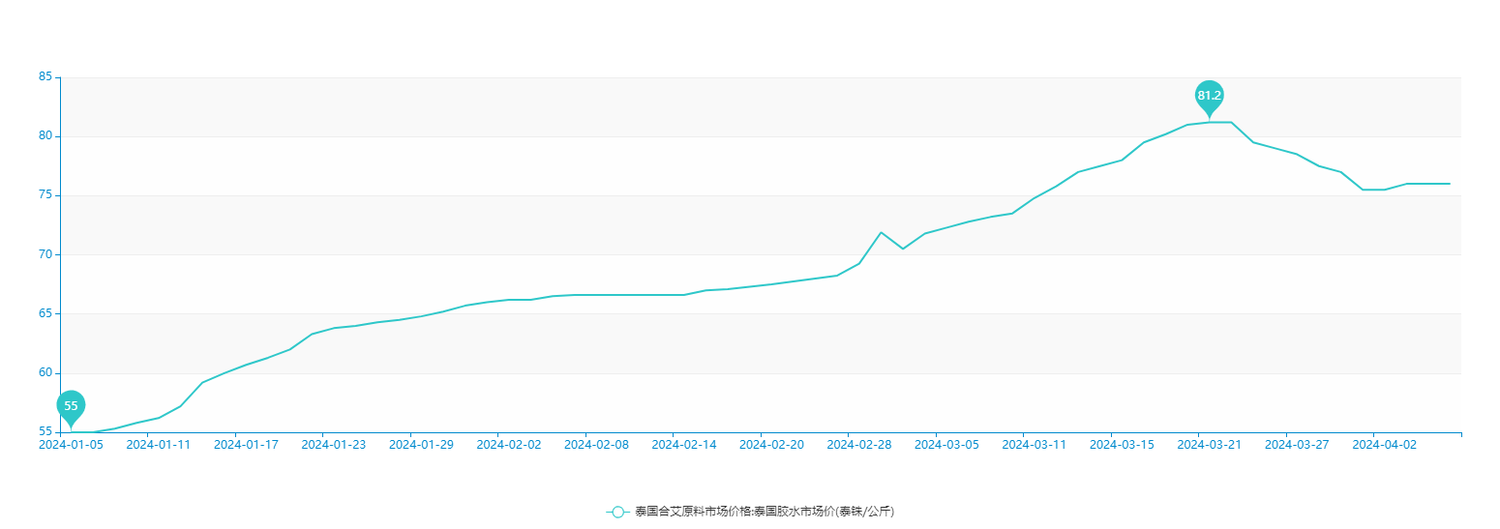Click the 85 value on the y-axis

45,76
